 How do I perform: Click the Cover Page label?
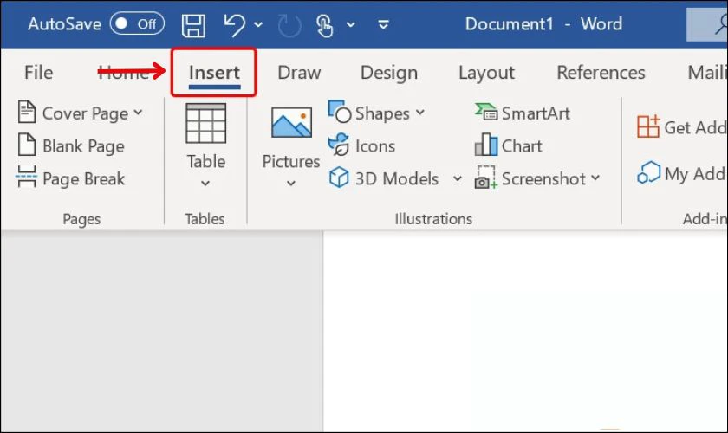[x=86, y=113]
